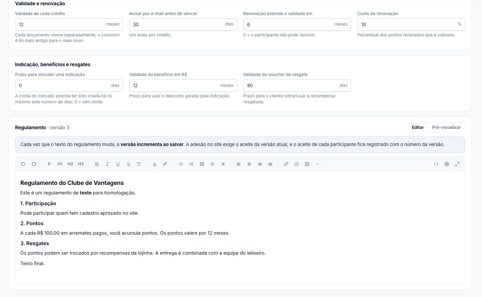
Task: Toggle underline formatting
Action: (x=118, y=164)
